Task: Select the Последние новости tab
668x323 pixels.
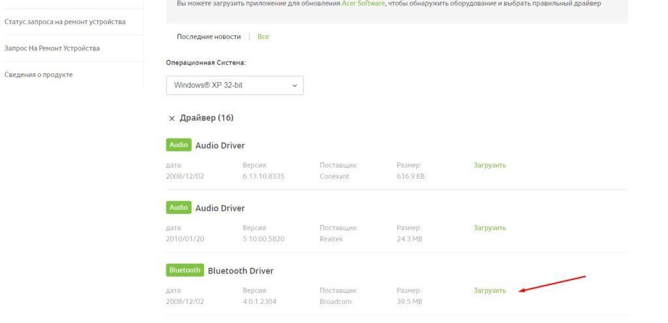Action: tap(209, 37)
